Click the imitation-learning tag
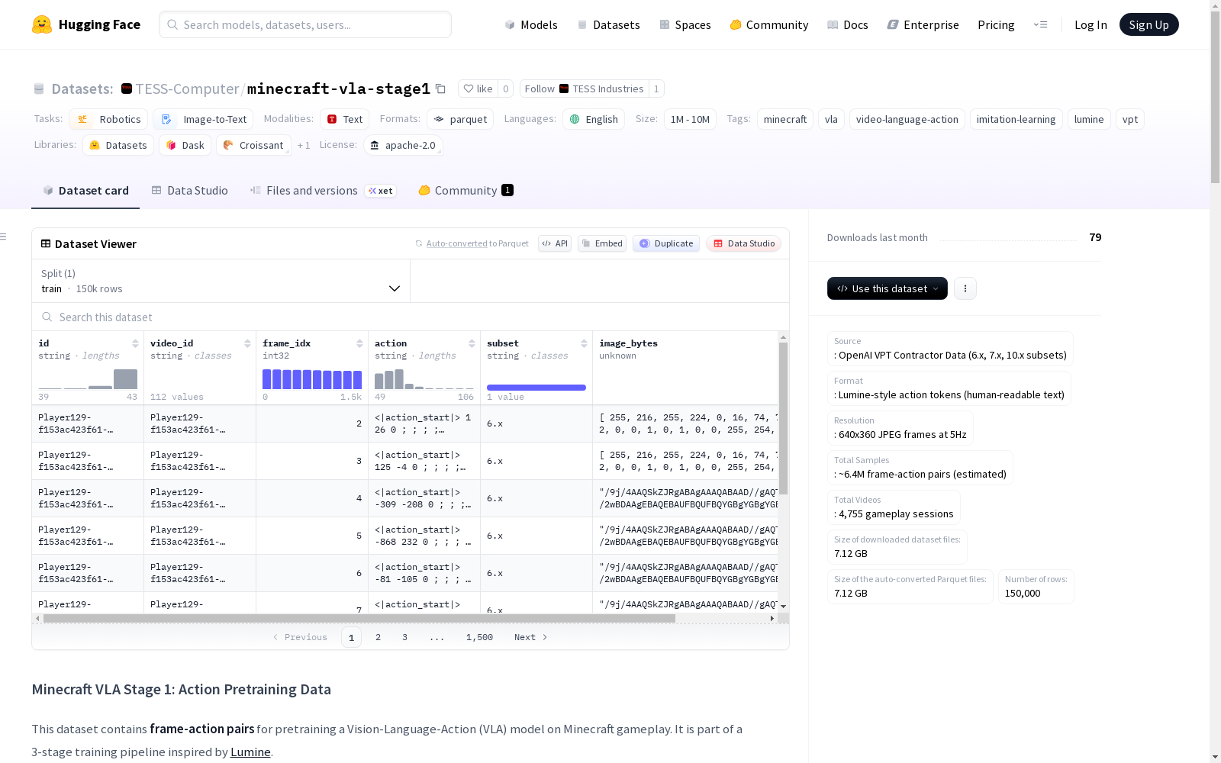The width and height of the screenshot is (1221, 763). pos(1016,119)
